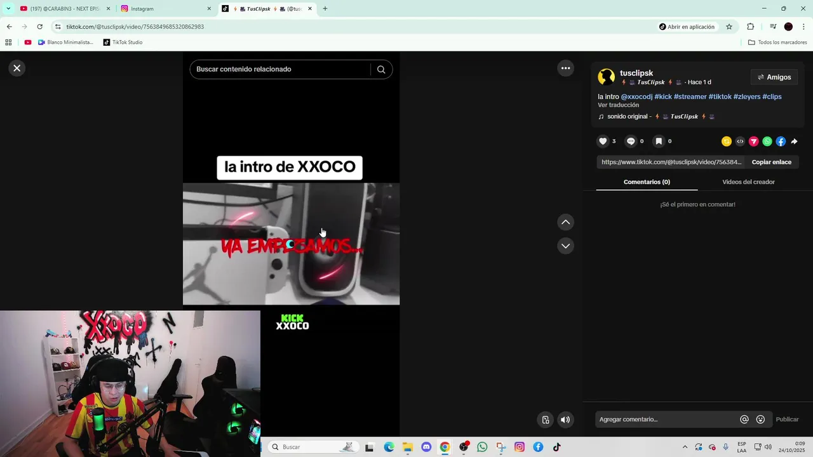The width and height of the screenshot is (813, 457).
Task: Open the #tiktok hashtag
Action: [x=720, y=96]
